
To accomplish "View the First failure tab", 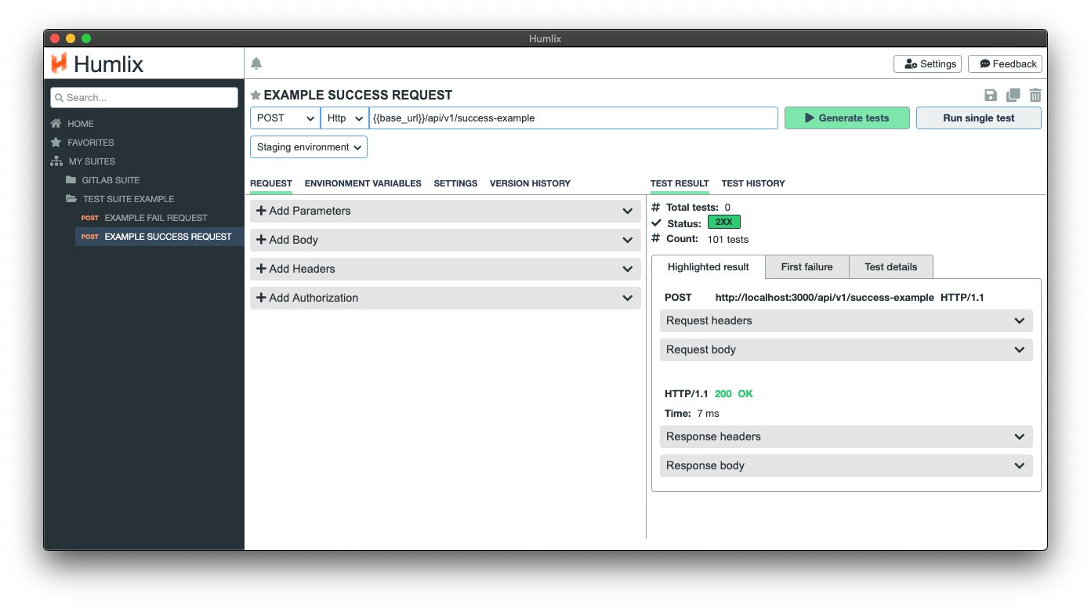I will (x=806, y=266).
